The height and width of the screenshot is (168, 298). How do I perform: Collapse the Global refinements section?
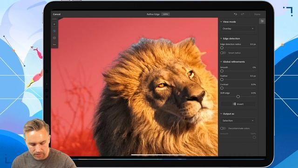(x=221, y=62)
